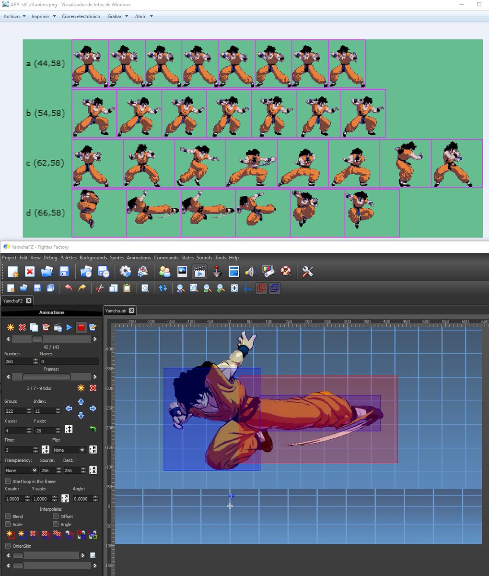Play the animation with the blue arrow

[x=70, y=327]
